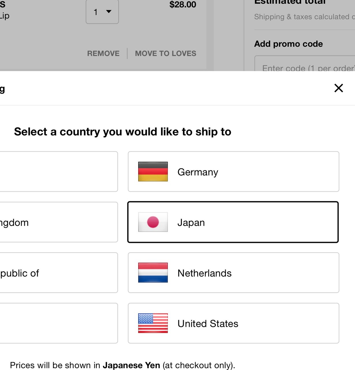Remove the item from basket
This screenshot has width=355, height=370.
(x=103, y=53)
